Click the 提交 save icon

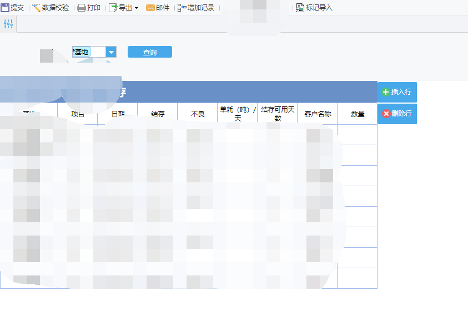5,7
